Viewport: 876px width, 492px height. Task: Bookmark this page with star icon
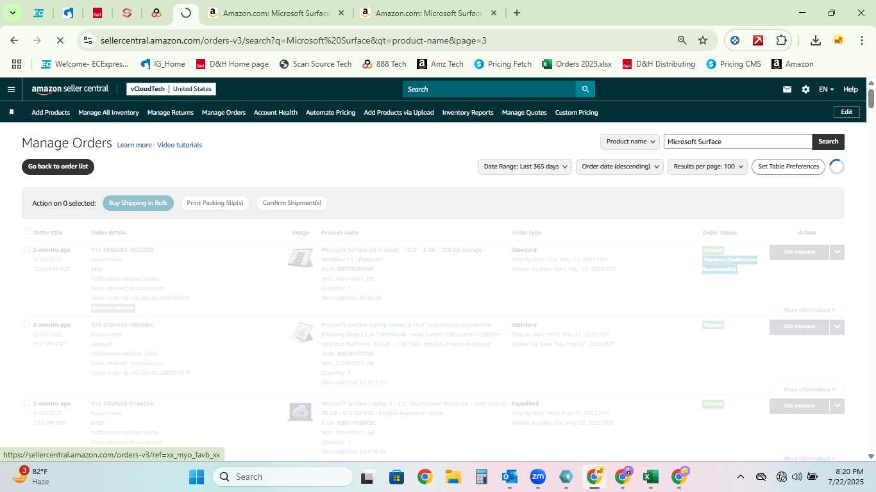tap(703, 40)
